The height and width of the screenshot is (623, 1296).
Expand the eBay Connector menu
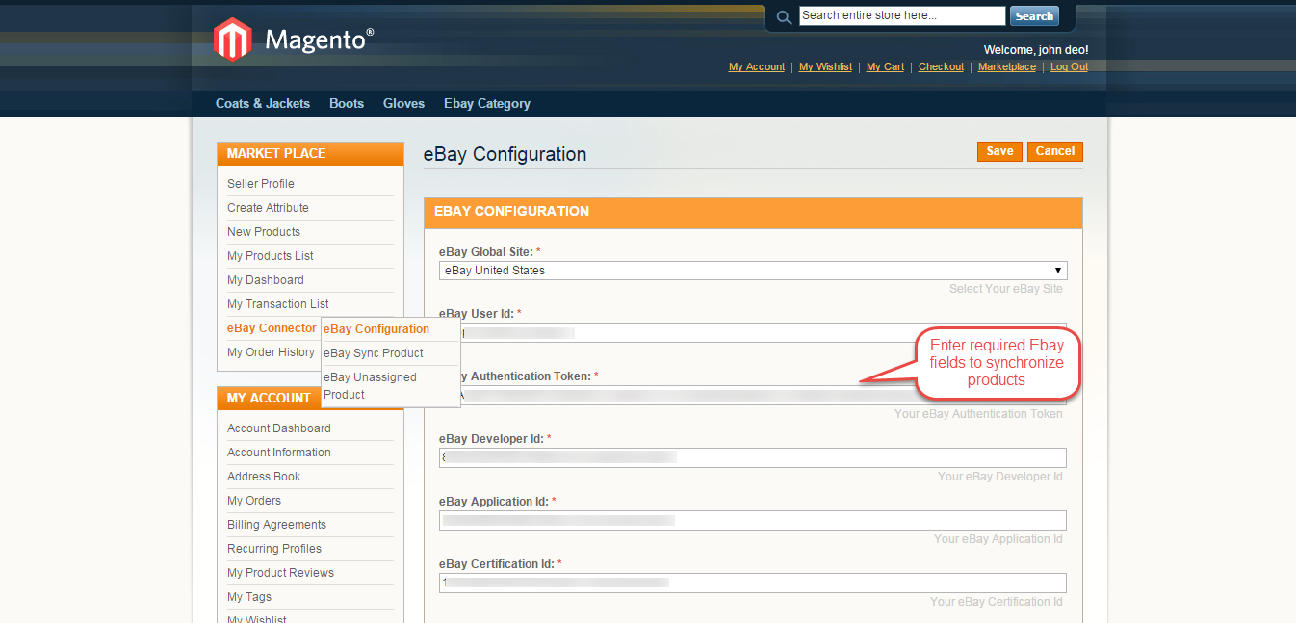(x=272, y=327)
